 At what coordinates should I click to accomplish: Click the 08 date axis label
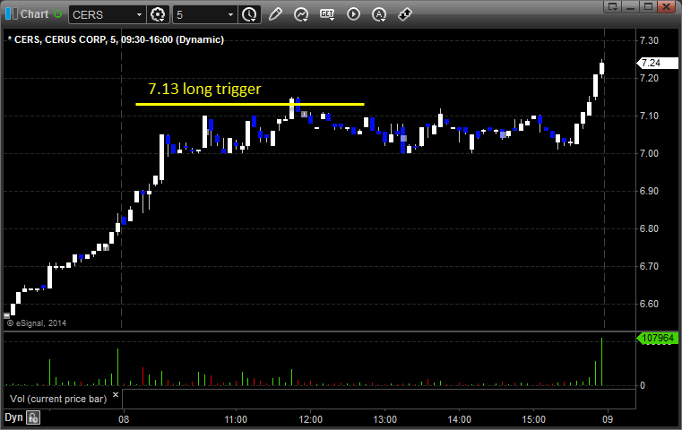click(x=124, y=419)
